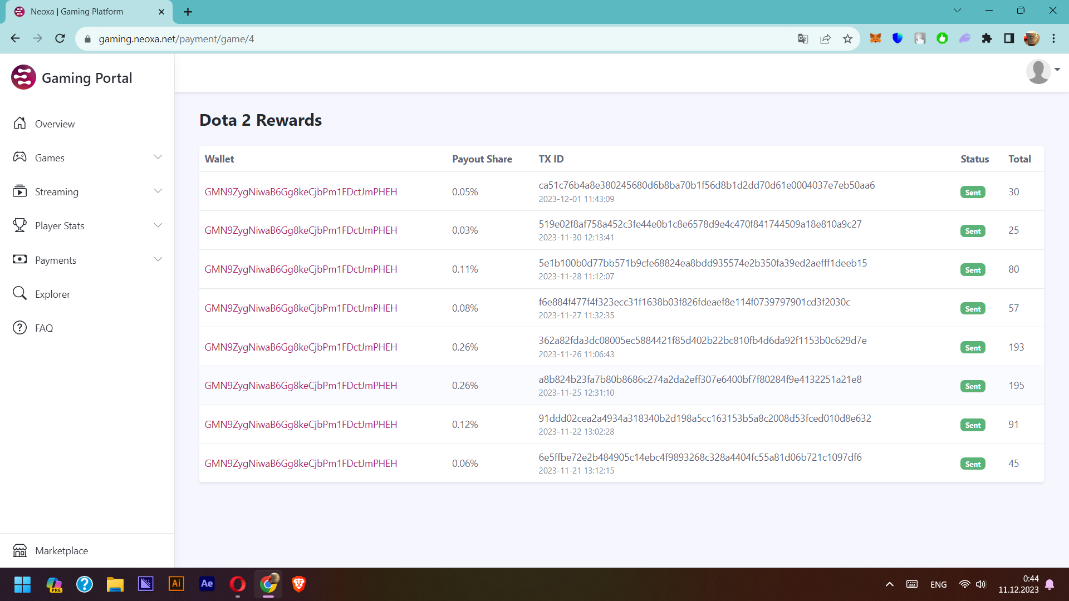Open the Player Stats menu item
Screen dimensions: 1069x601
[60, 226]
